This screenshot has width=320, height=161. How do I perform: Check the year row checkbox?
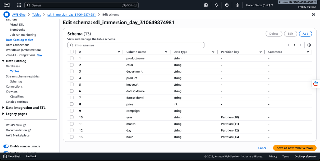click(72, 117)
